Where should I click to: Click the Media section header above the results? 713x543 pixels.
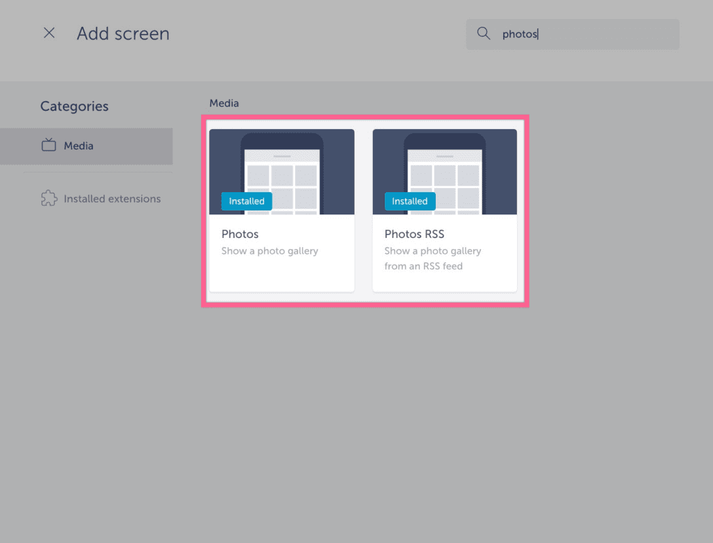pos(223,103)
